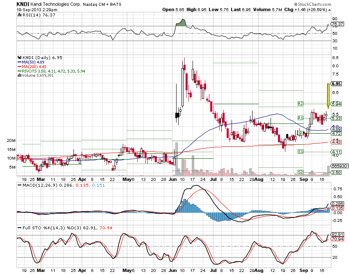Click the 82.91 stochastic value tag
Image resolution: width=349 pixels, height=274 pixels.
coord(338,234)
